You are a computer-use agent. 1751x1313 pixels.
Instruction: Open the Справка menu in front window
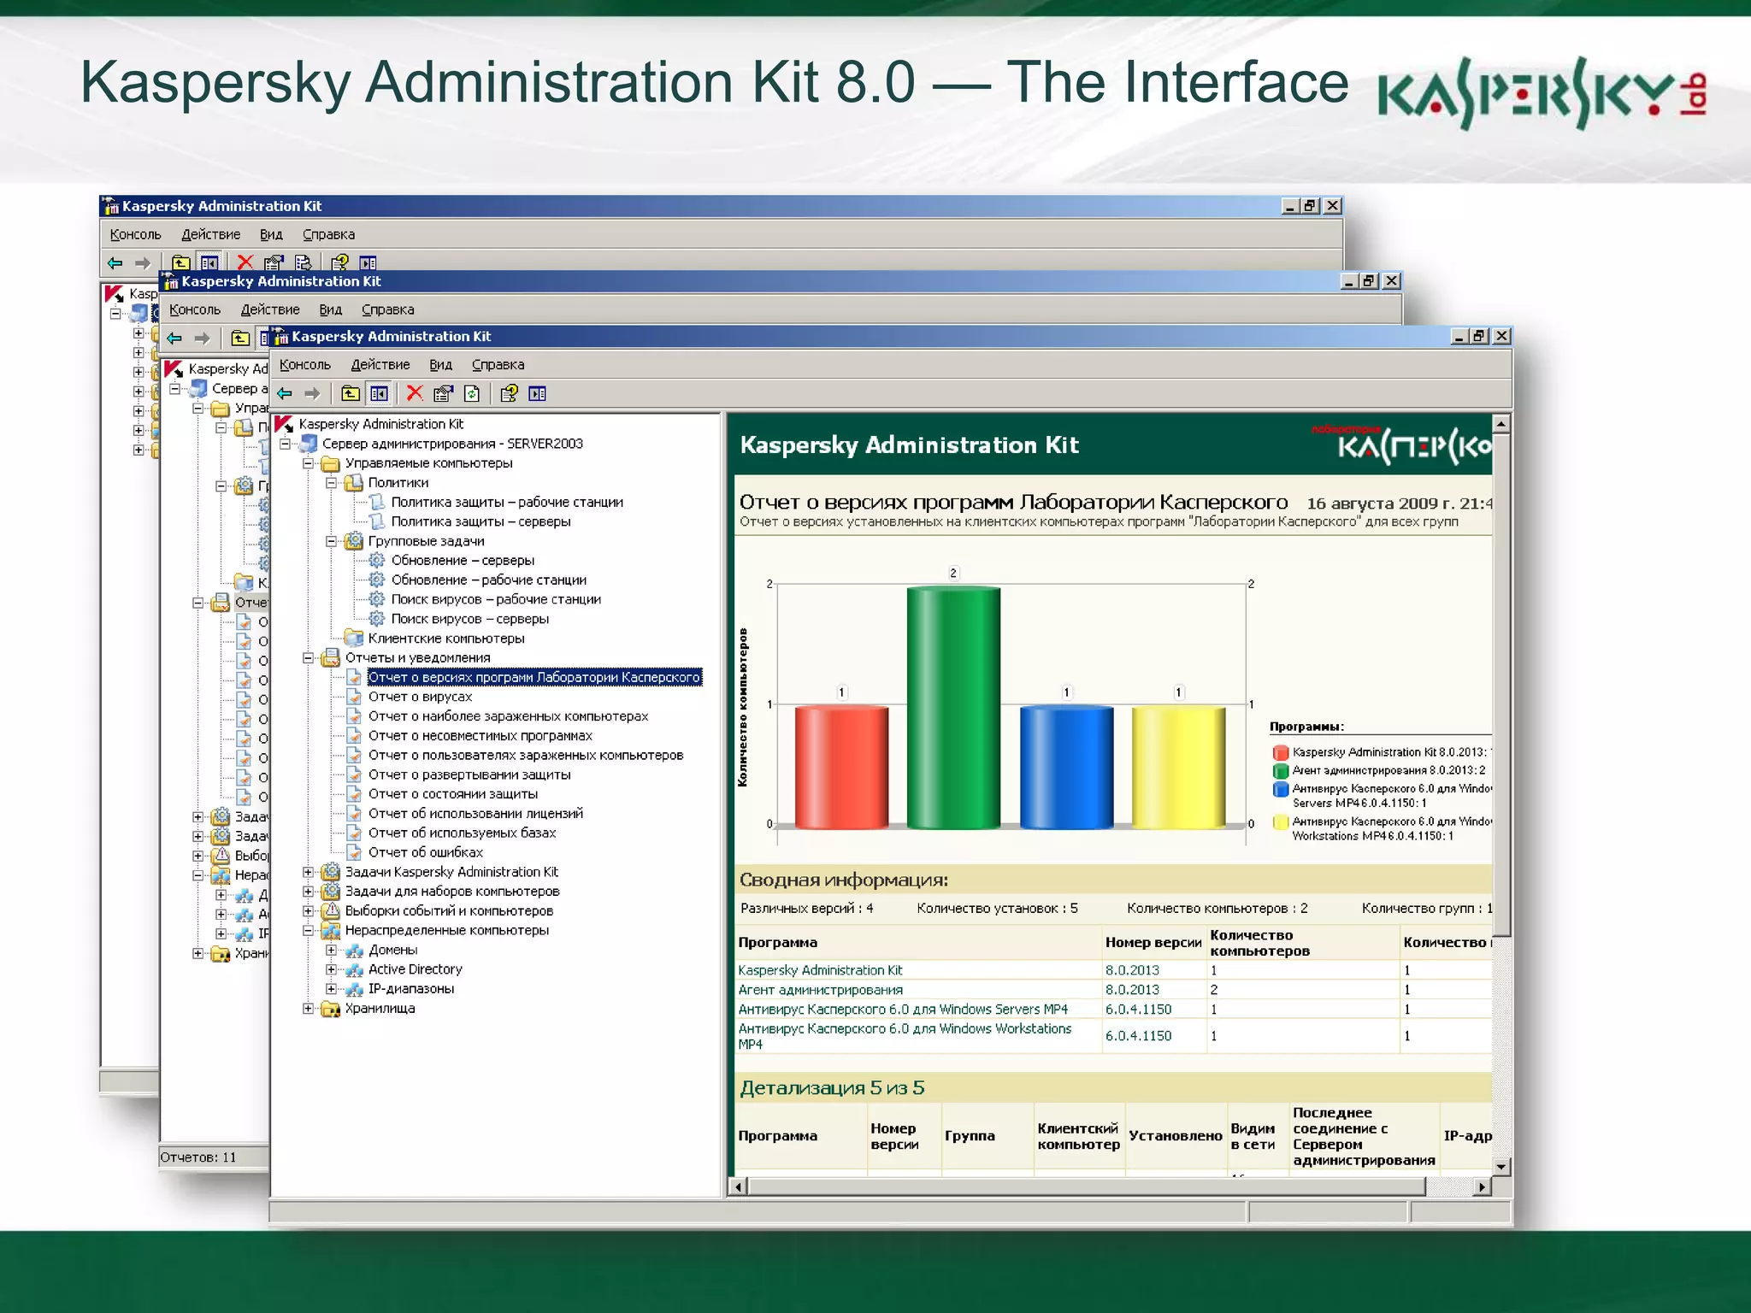point(498,365)
